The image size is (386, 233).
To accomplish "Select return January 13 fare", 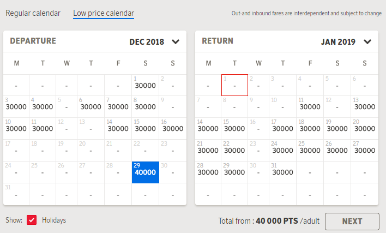I will 364,107.
